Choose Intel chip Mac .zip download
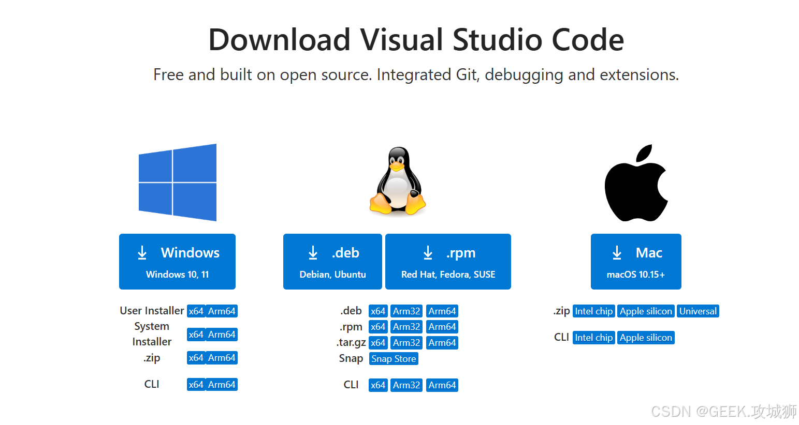 click(x=594, y=311)
